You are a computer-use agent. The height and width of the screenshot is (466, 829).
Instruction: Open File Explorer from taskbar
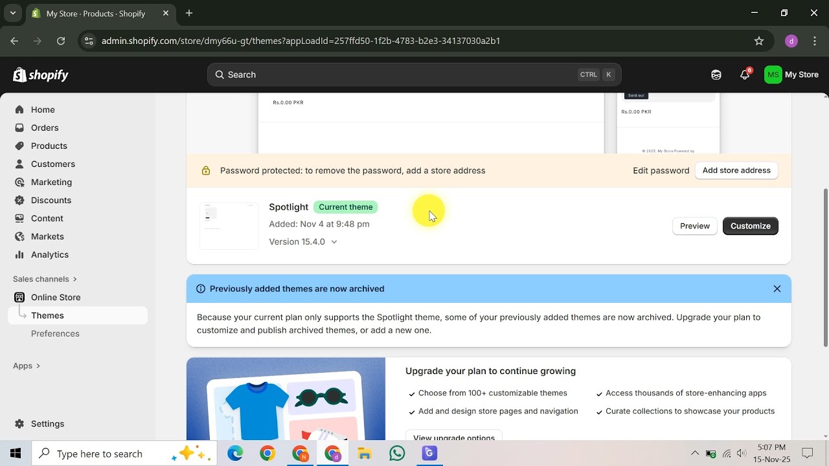point(365,454)
